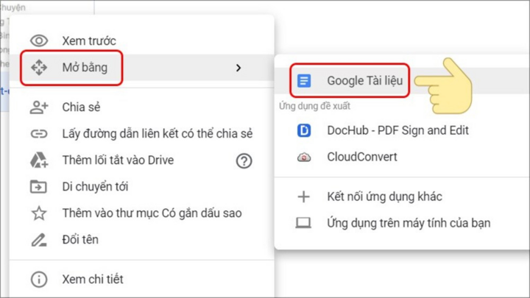Click Kết nối ứng dụng khác

click(x=402, y=196)
